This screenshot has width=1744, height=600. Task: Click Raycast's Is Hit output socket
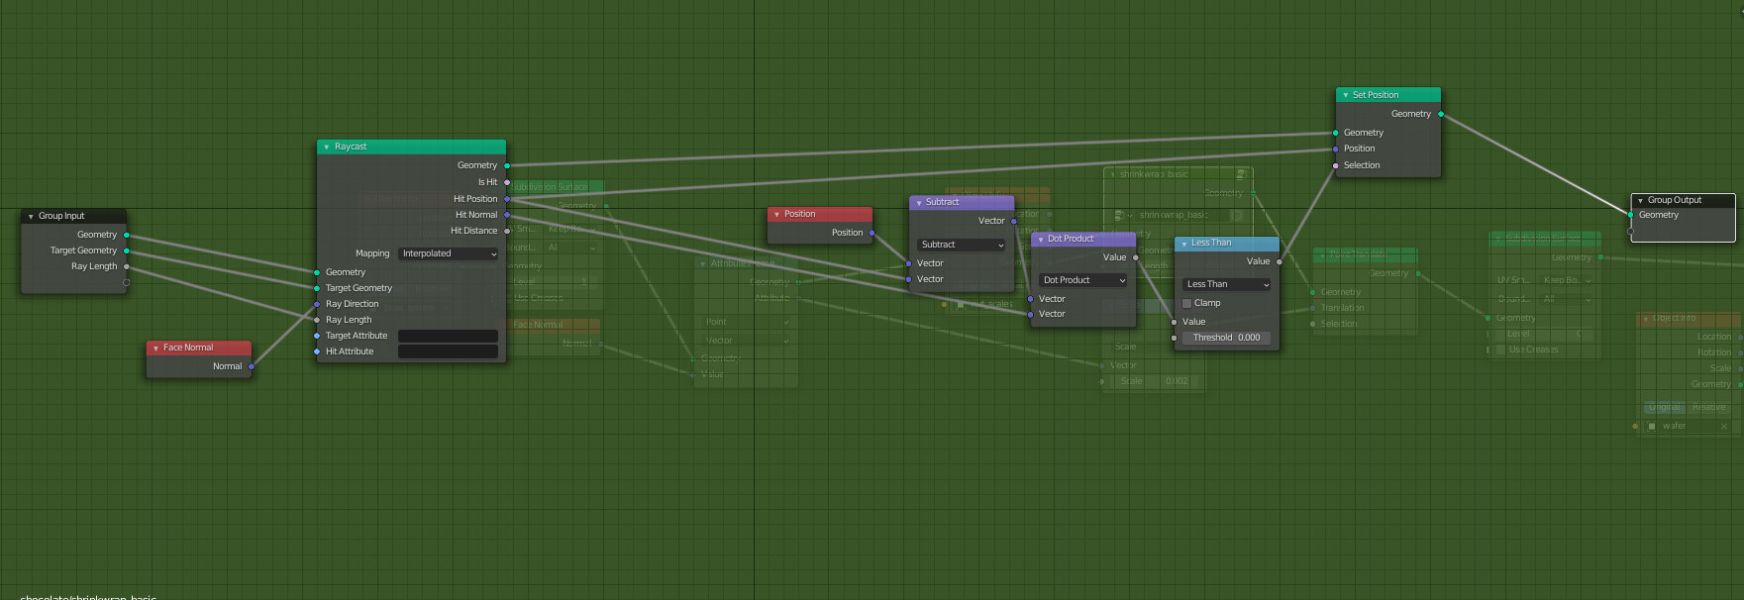(x=507, y=182)
